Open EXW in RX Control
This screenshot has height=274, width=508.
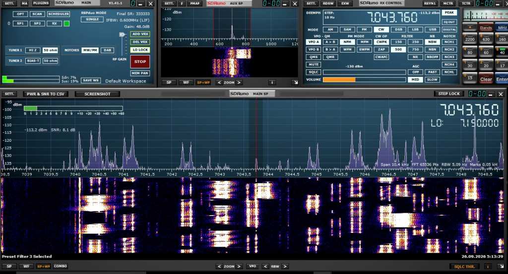[x=345, y=3]
